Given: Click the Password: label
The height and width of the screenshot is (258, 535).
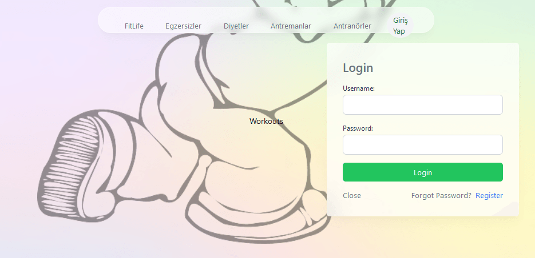Looking at the screenshot, I should click(358, 128).
